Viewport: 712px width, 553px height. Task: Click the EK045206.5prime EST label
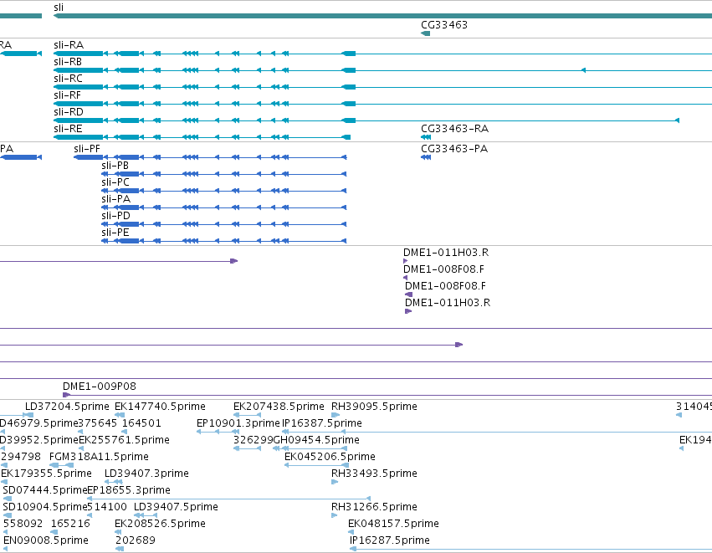coord(330,457)
